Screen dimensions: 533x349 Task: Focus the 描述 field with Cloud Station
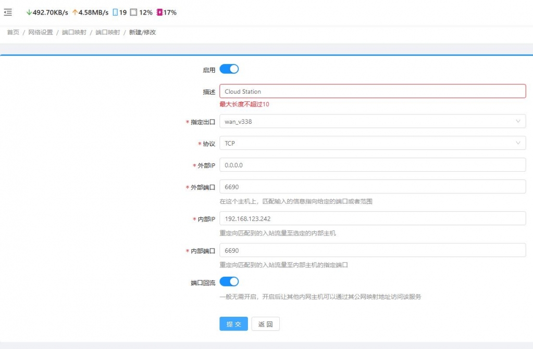pyautogui.click(x=372, y=92)
